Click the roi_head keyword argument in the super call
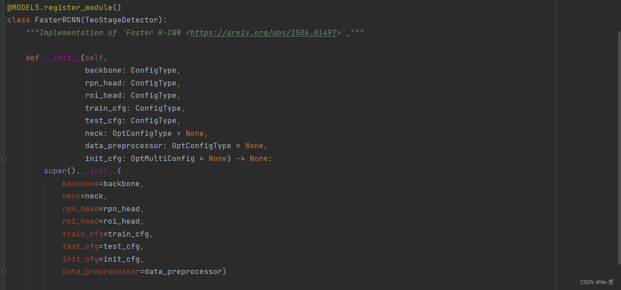Screen dimensions: 621x290 click(x=80, y=221)
